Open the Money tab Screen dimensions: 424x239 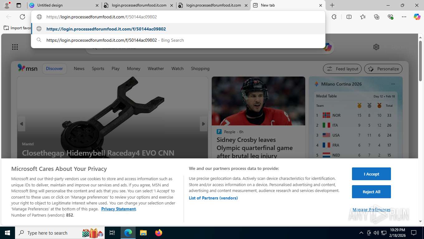(x=134, y=68)
